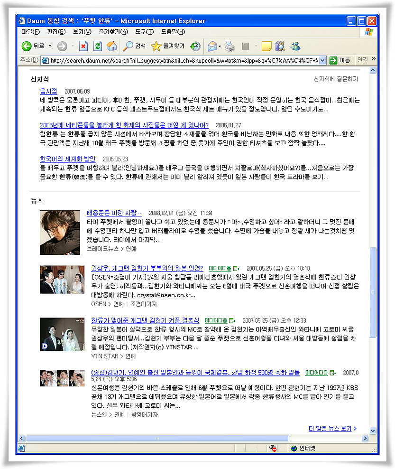Stop page loading with red X icon

click(x=83, y=46)
